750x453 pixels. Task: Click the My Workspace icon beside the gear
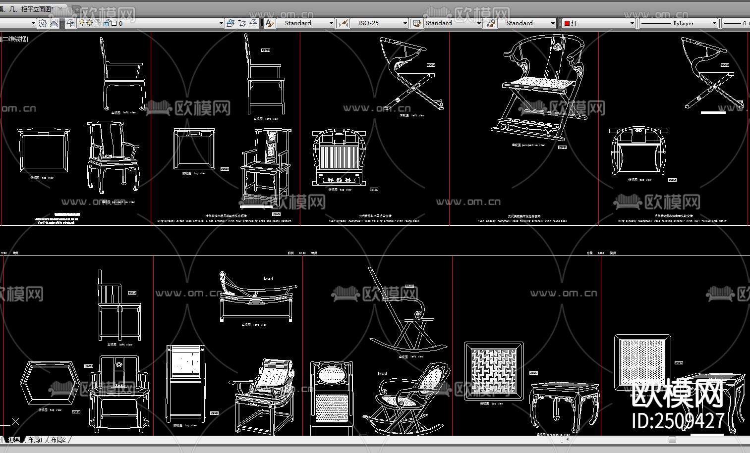(x=54, y=23)
